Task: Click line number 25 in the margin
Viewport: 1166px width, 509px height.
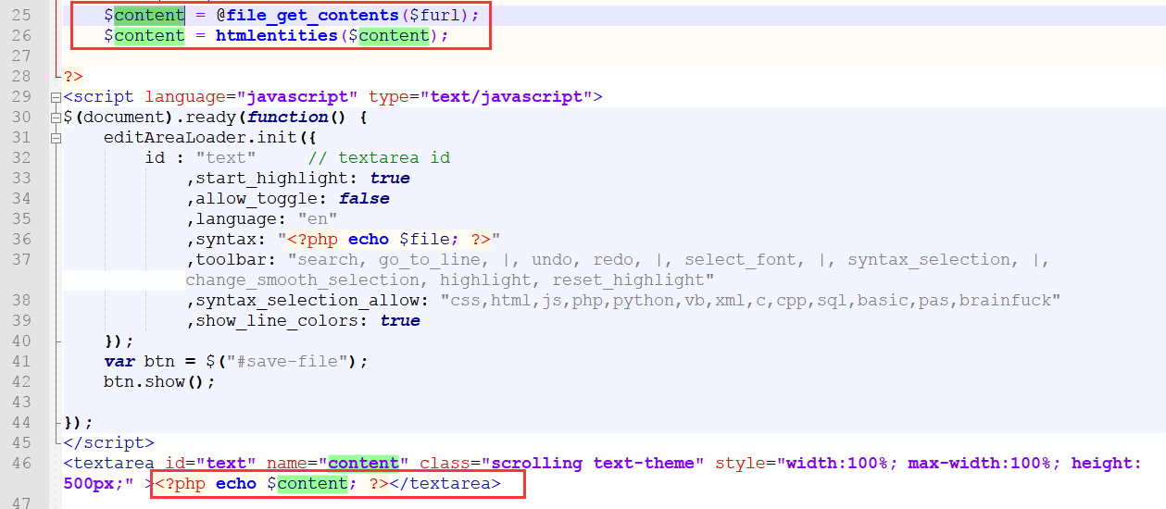Action: point(20,16)
